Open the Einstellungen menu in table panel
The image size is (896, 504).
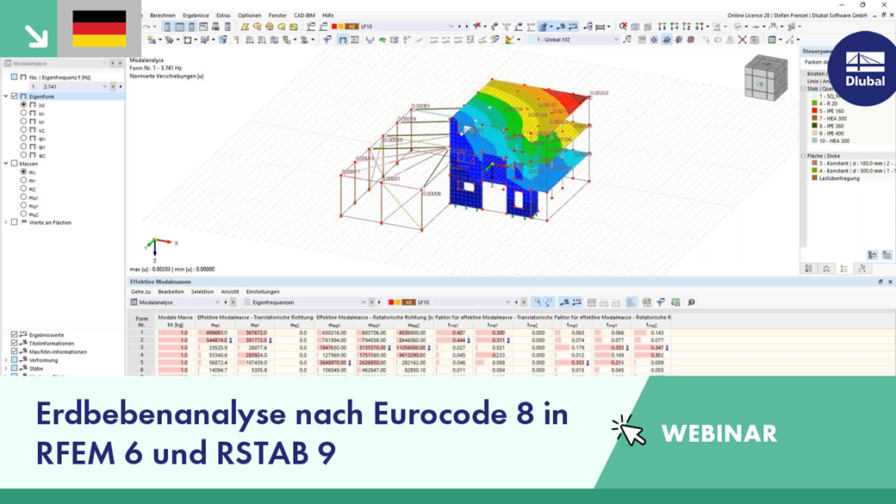(x=263, y=291)
